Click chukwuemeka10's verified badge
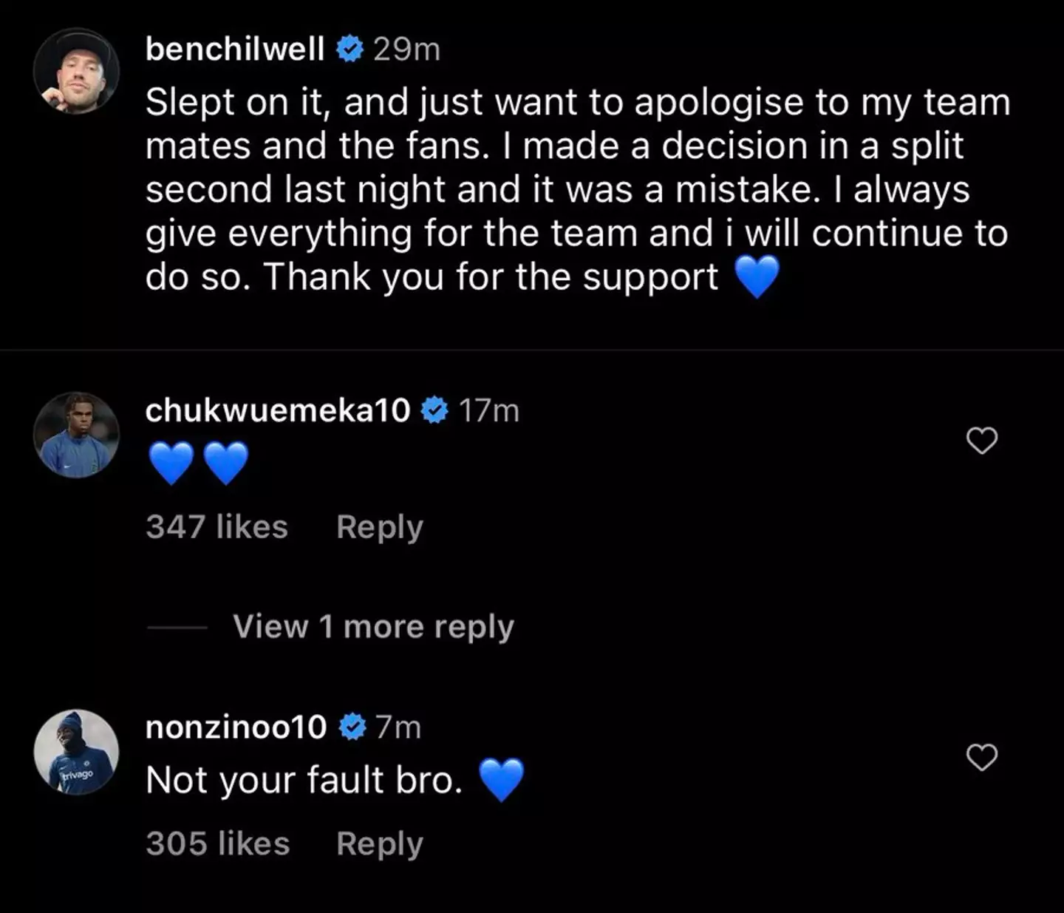 pos(434,410)
